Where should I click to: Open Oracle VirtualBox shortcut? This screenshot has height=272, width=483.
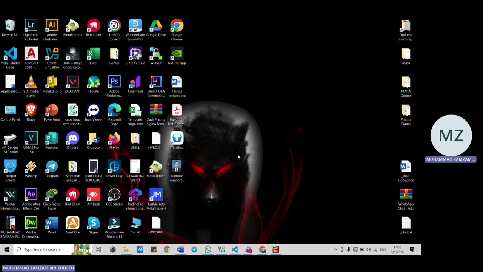click(x=52, y=59)
